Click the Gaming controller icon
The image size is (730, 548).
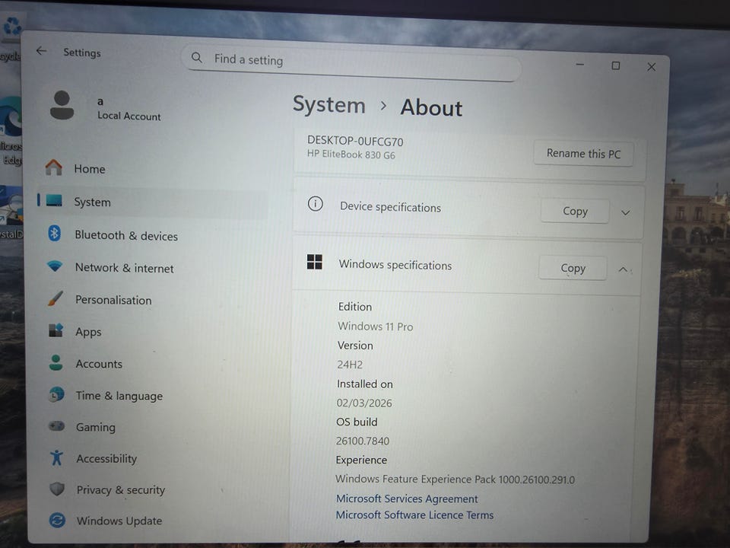pyautogui.click(x=57, y=426)
